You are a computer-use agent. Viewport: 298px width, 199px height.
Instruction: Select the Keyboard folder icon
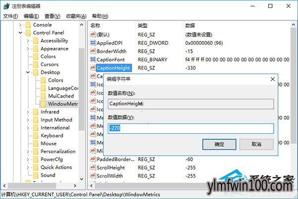pos(35,135)
